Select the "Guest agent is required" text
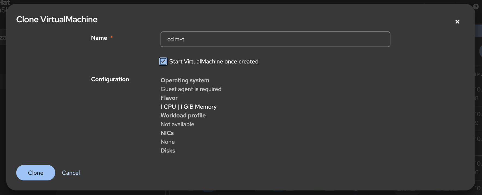482x195 pixels. (191, 89)
